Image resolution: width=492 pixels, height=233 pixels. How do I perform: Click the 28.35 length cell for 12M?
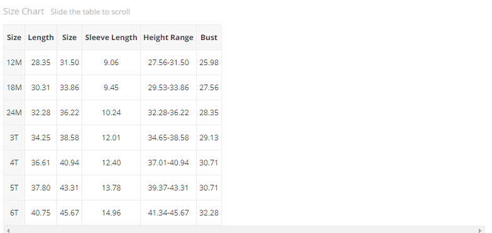(41, 63)
